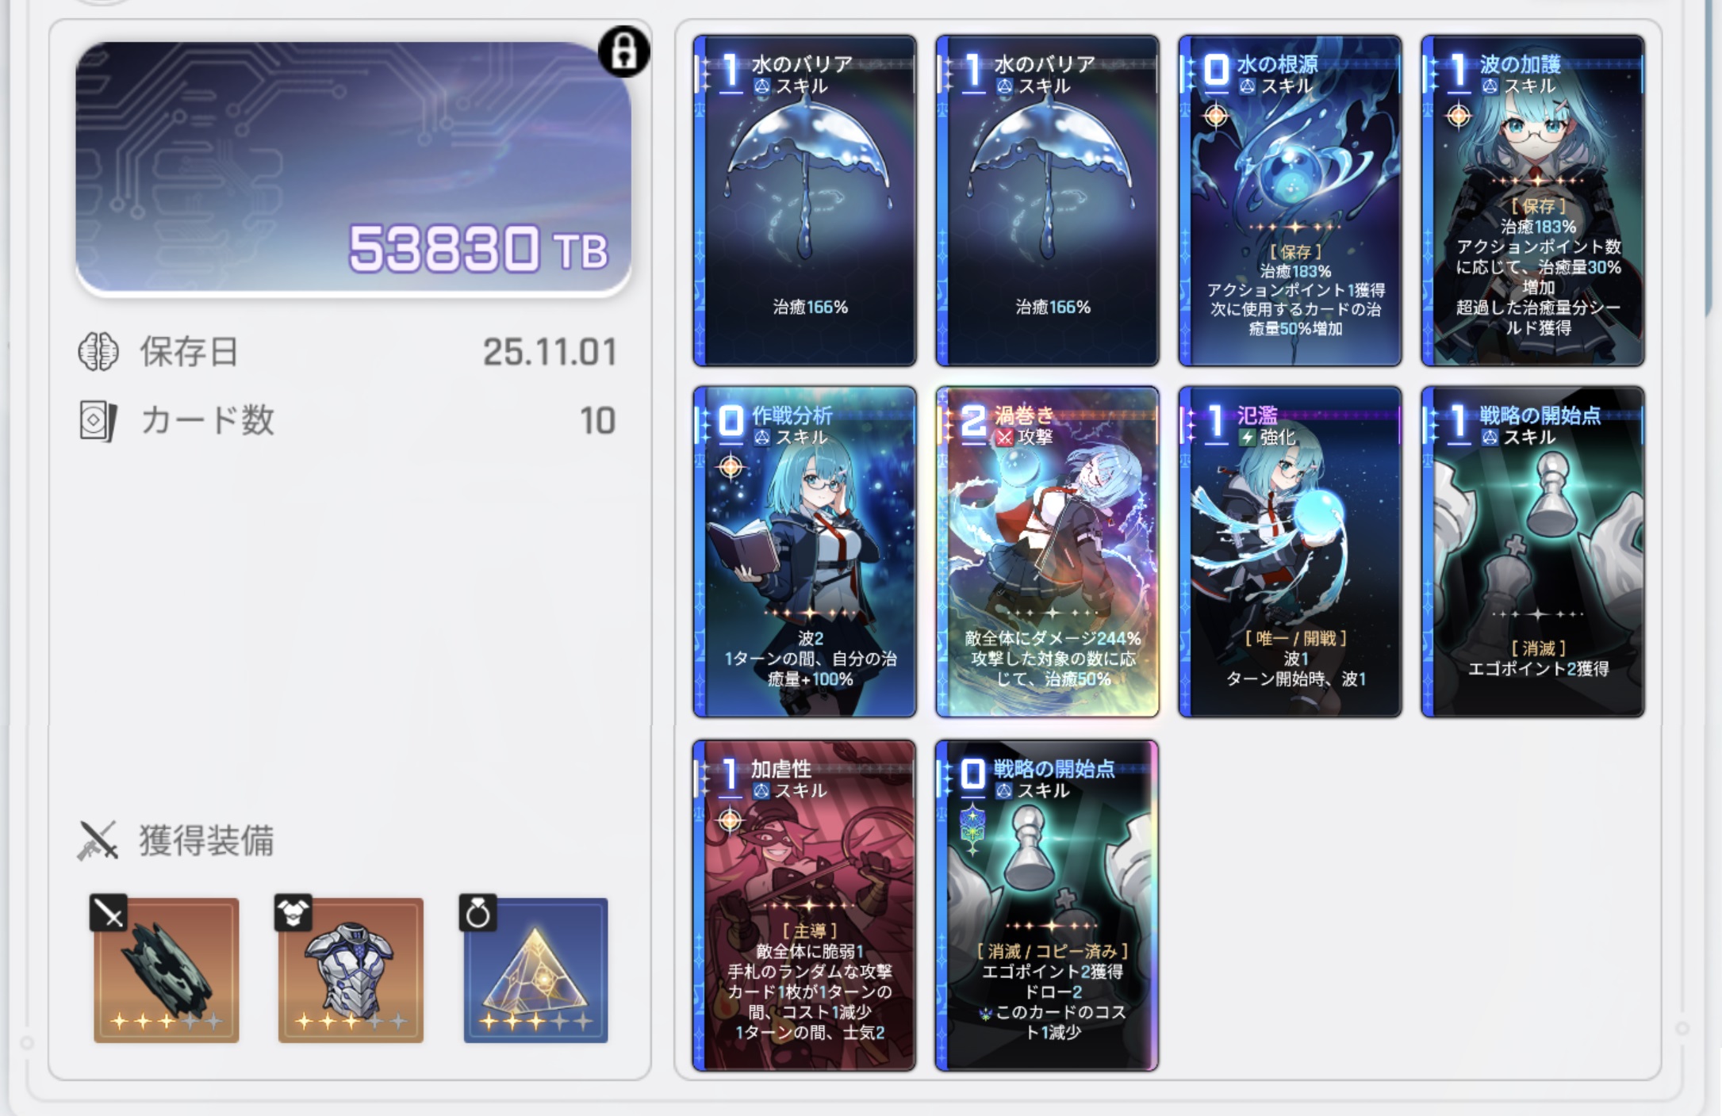
Task: Click the 53830 TB save data banner
Action: point(354,168)
